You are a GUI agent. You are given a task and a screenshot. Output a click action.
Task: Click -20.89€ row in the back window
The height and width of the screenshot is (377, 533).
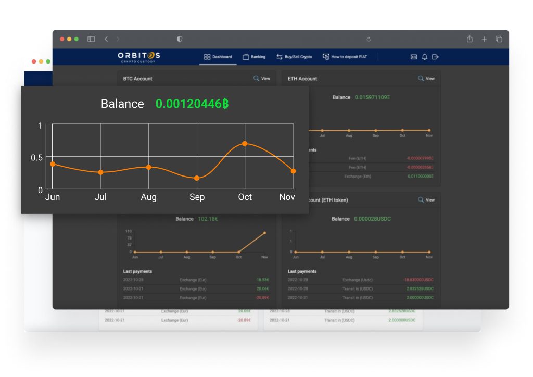point(178,320)
